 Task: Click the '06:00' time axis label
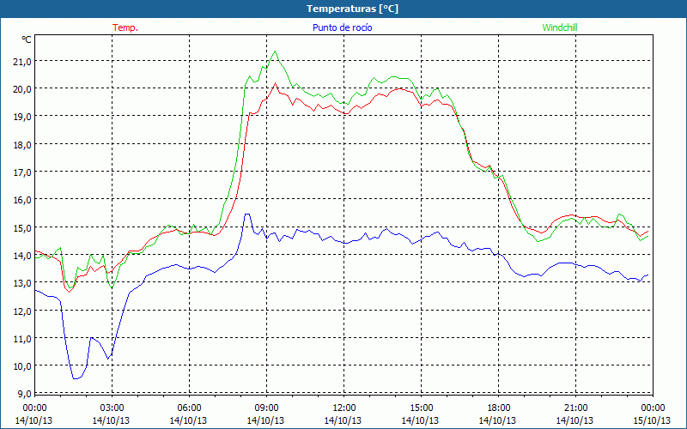(x=189, y=408)
